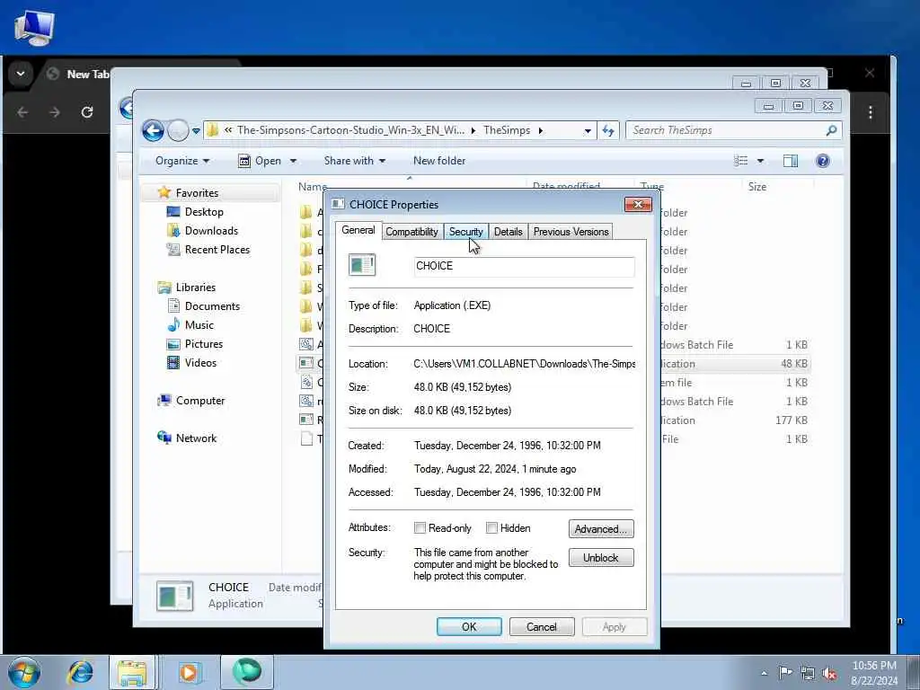Viewport: 920px width, 690px height.
Task: Open tab search dropdown in background browser
Action: 21,74
